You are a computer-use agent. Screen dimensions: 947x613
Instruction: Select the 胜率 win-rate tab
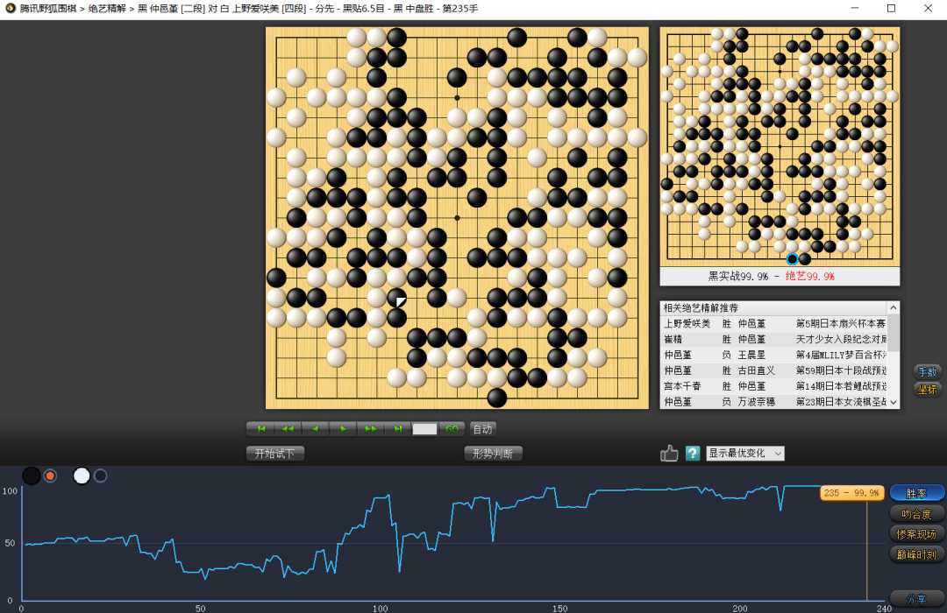(917, 493)
